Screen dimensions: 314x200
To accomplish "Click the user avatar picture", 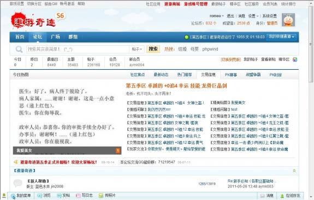I will click(288, 20).
